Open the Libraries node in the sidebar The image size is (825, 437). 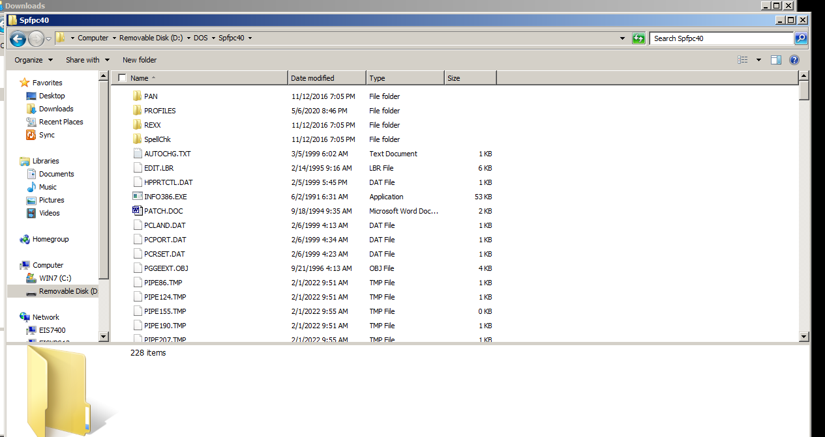pyautogui.click(x=46, y=161)
